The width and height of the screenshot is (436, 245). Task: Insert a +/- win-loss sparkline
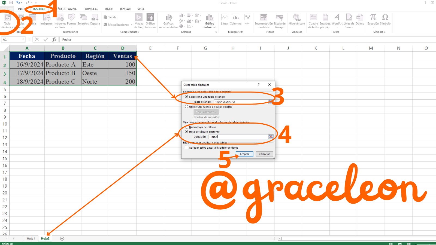point(247,20)
